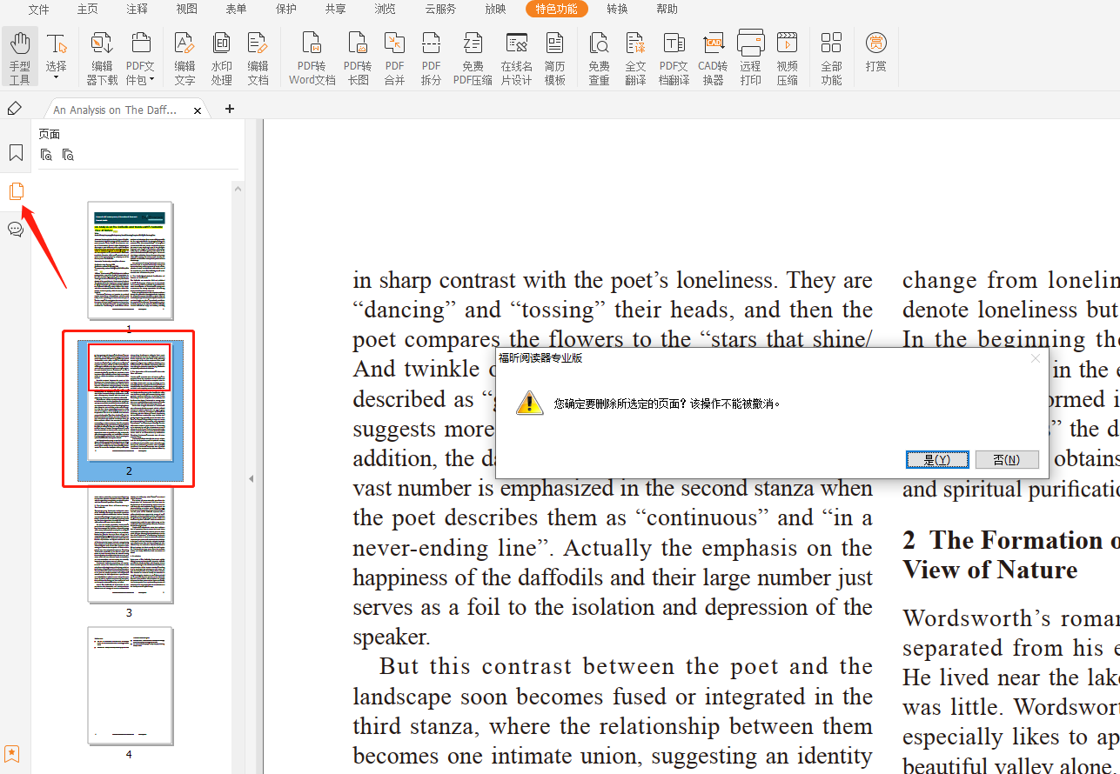1120x774 pixels.
Task: Open the 水印处理 watermark tool
Action: [221, 57]
